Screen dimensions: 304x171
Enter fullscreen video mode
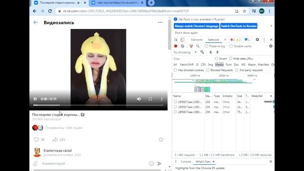coord(150,99)
